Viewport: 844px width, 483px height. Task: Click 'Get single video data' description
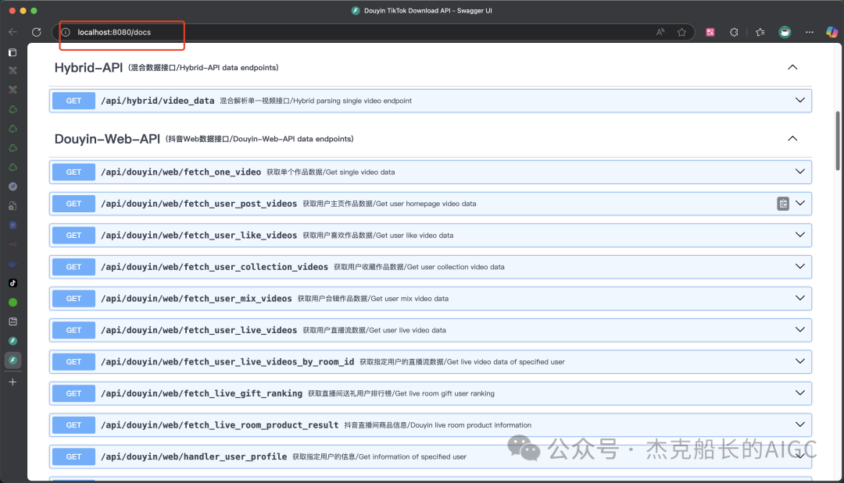[x=360, y=172]
